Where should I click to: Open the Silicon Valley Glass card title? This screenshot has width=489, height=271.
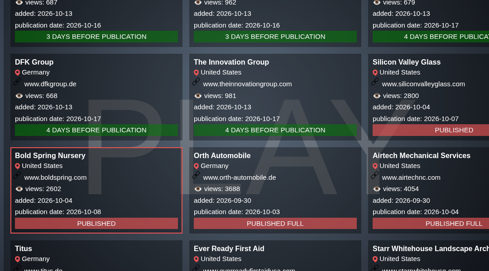tap(406, 62)
